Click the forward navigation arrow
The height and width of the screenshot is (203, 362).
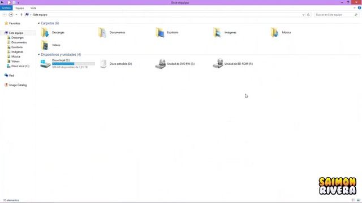tap(11, 15)
